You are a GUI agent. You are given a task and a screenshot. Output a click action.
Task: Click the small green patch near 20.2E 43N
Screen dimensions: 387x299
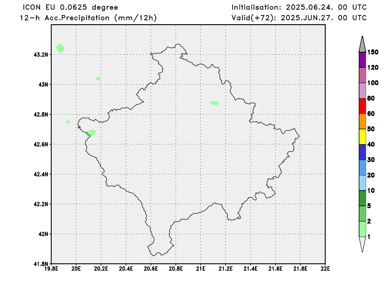(98, 79)
